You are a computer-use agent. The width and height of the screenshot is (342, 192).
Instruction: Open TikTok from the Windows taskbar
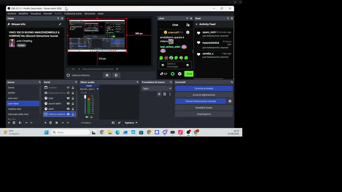tap(180, 132)
